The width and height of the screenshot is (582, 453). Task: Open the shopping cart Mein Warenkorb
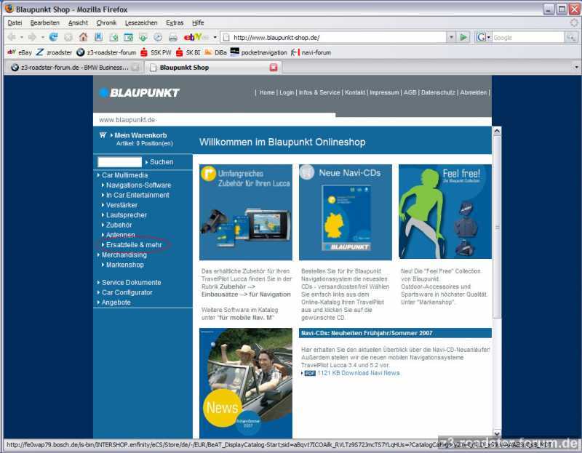pos(140,135)
